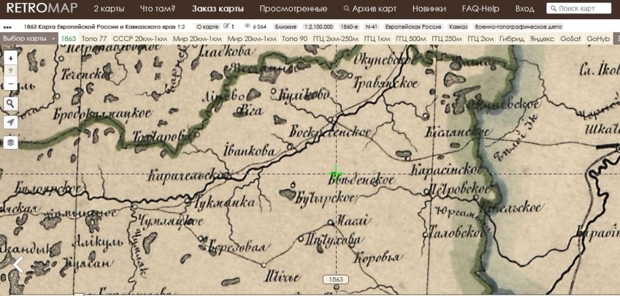Click the 'N-41' sheet tag
Viewport: 620px width, 296px height.
click(x=372, y=27)
